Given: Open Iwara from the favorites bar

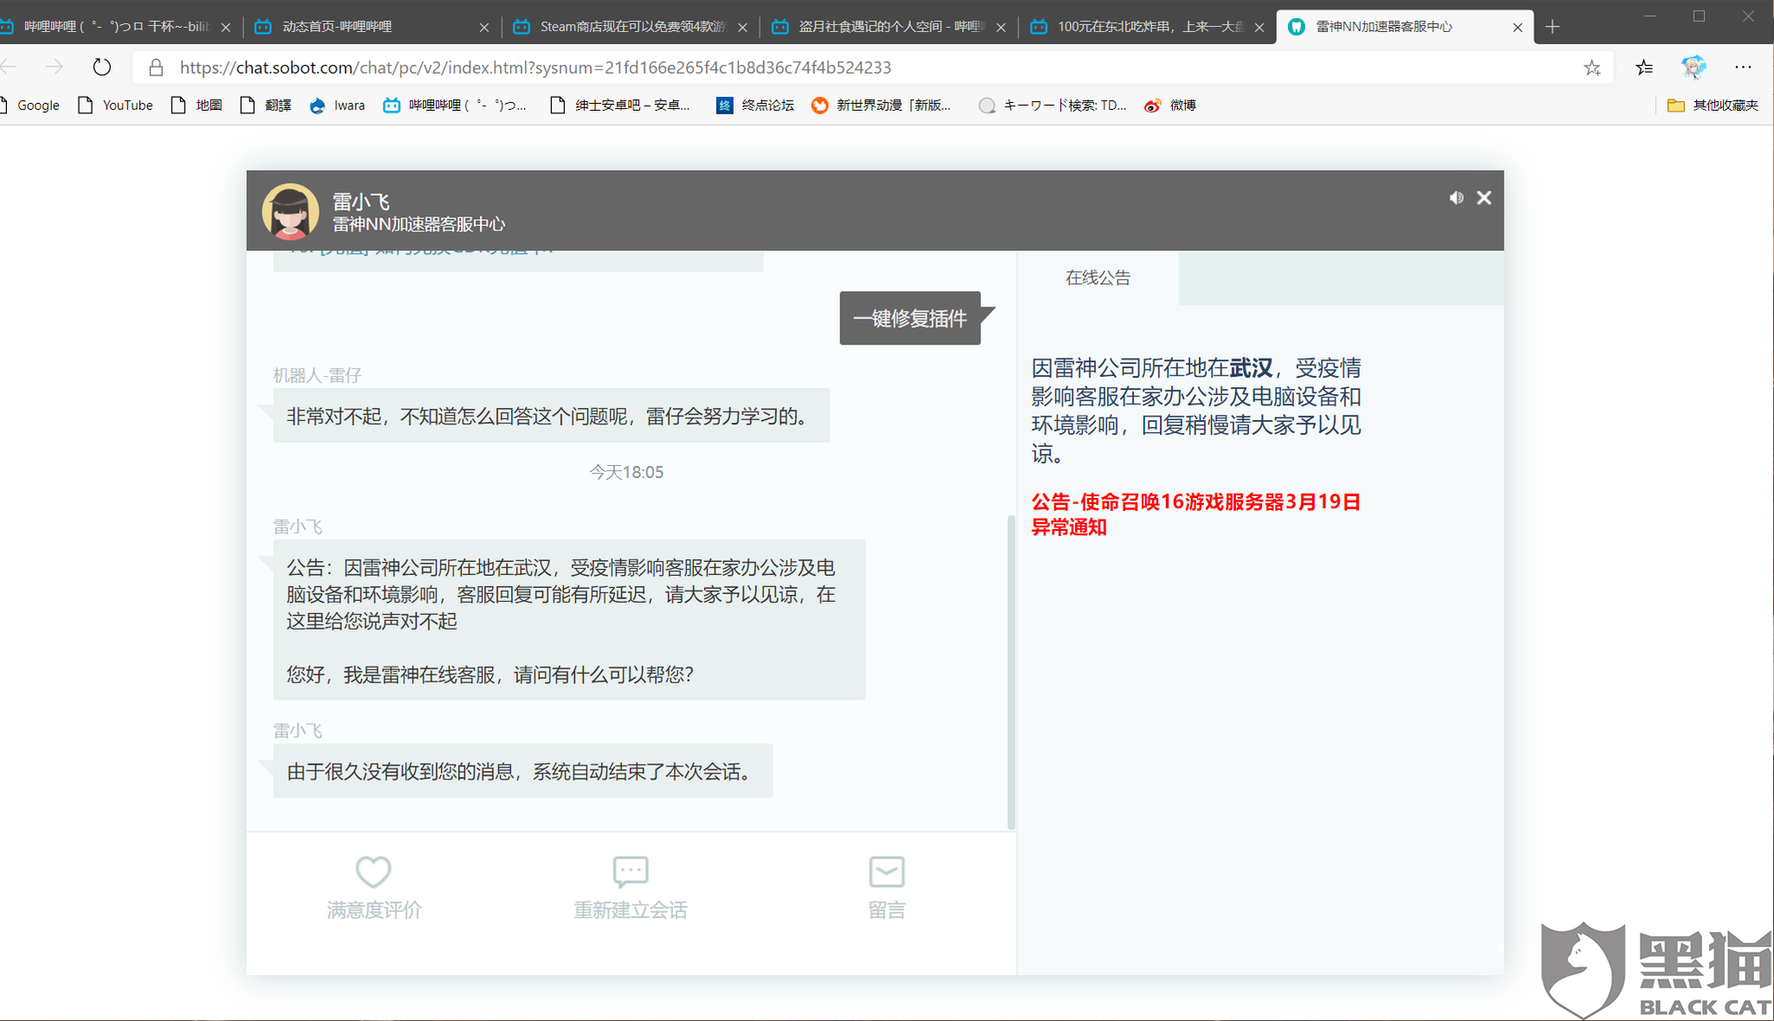Looking at the screenshot, I should click(x=349, y=105).
